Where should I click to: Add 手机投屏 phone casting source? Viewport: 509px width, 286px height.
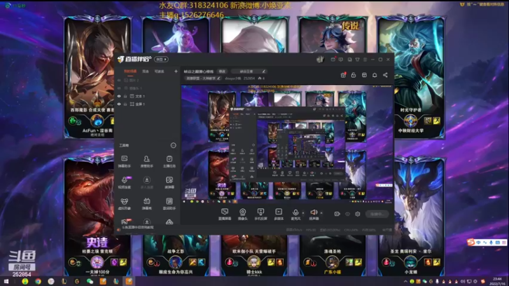(x=261, y=214)
